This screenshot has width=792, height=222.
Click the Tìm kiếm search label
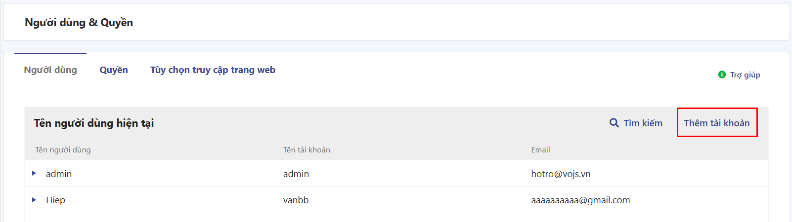click(x=643, y=123)
